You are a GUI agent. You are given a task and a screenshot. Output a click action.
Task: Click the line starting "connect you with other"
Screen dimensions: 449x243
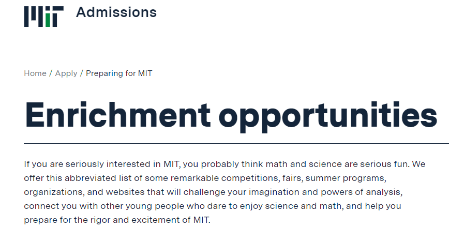tap(213, 206)
